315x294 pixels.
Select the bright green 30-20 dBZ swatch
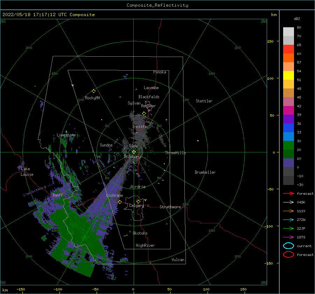(288, 145)
